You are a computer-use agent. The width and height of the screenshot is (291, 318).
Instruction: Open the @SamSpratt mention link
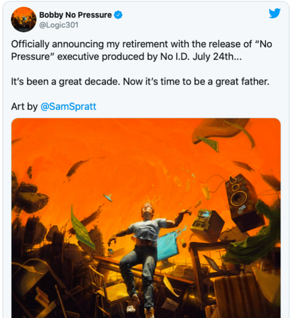pos(68,106)
